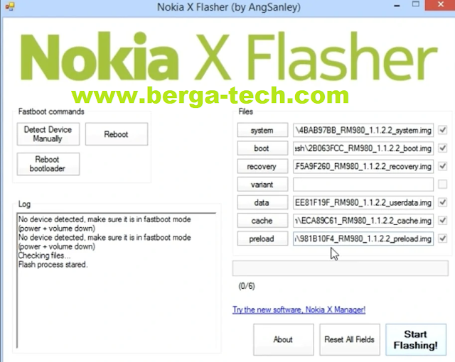The height and width of the screenshot is (362, 455).
Task: Browse for the cache image file
Action: pyautogui.click(x=262, y=221)
